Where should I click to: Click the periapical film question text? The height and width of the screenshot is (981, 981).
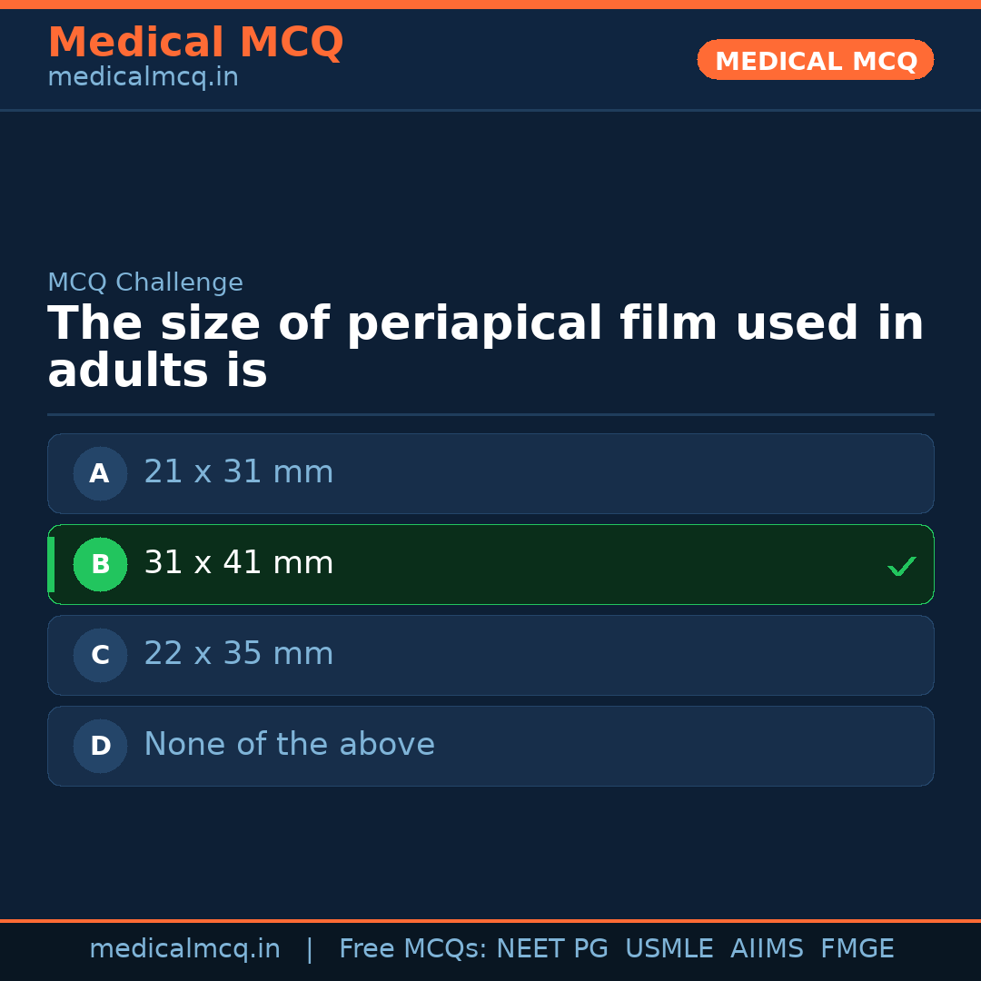tap(485, 348)
